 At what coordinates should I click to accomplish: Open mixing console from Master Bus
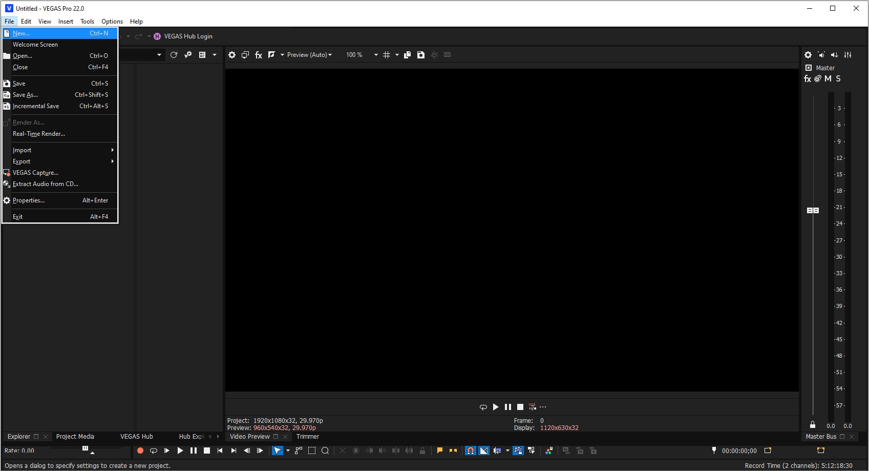[x=848, y=55]
